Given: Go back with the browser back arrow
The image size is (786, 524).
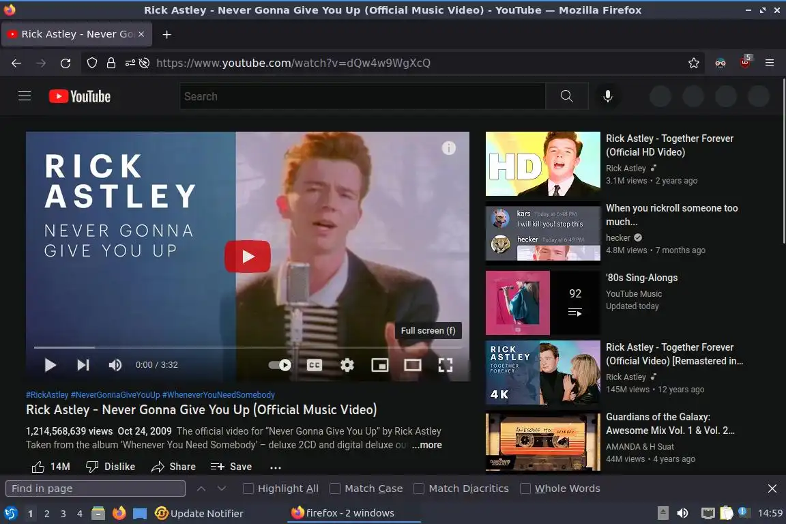Looking at the screenshot, I should coord(16,63).
